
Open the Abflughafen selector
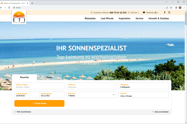(144, 86)
